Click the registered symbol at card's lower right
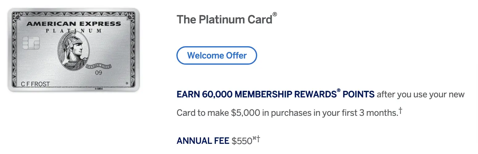Screen dimensions: 478x154 pos(127,83)
